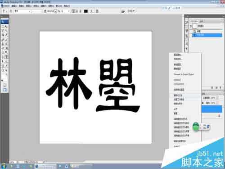Open the font style dropdown
Viewport: 225px width, 169px height.
click(36, 11)
